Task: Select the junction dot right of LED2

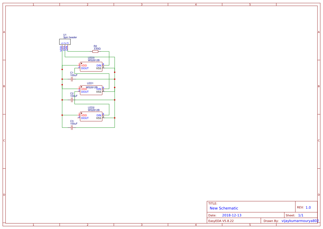Action: click(114, 118)
